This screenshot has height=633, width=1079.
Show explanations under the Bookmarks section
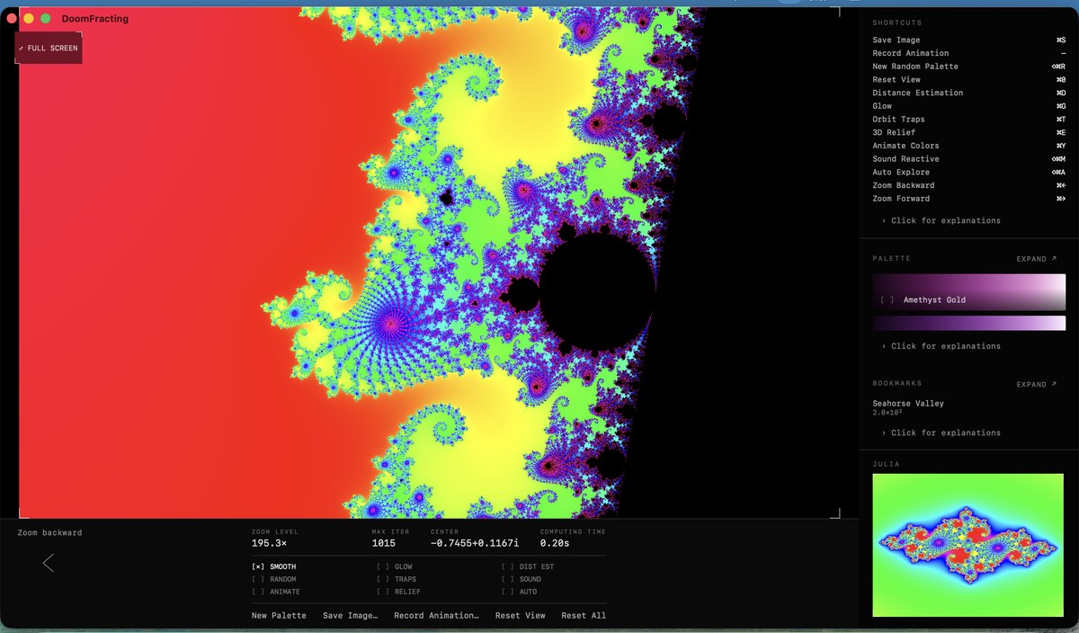941,432
